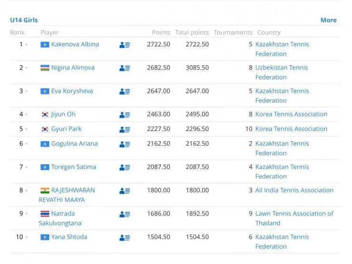Open All India Tennis Association link
This screenshot has width=352, height=264.
(294, 190)
